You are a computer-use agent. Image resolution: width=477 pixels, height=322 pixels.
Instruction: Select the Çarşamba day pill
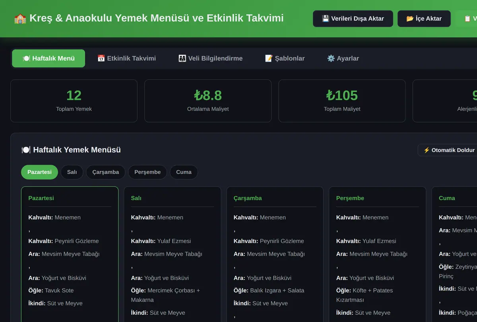(106, 172)
